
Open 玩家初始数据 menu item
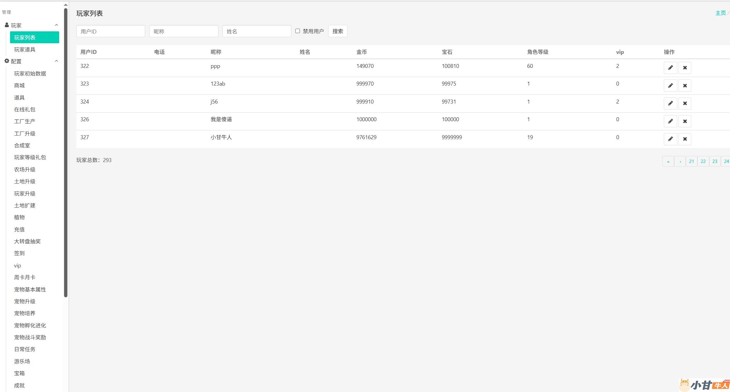coord(30,73)
